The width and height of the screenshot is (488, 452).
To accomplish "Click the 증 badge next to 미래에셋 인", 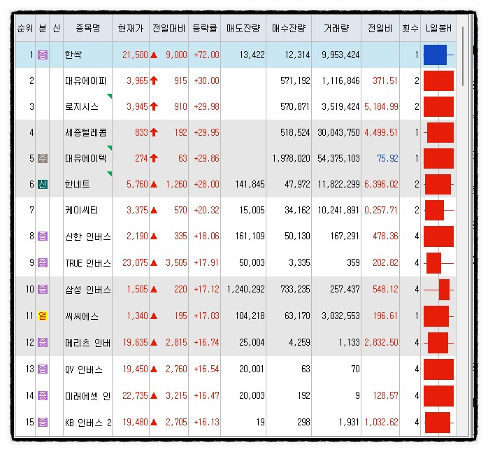I will (x=43, y=395).
